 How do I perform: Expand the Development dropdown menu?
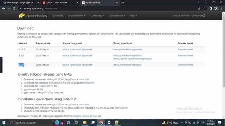117,16
